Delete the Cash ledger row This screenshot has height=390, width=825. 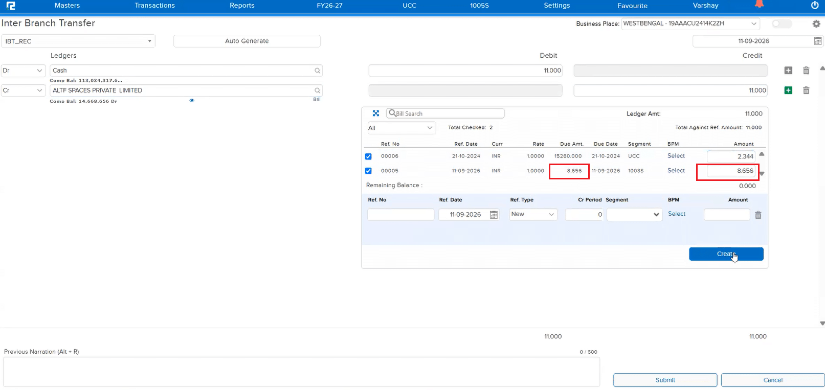coord(806,71)
